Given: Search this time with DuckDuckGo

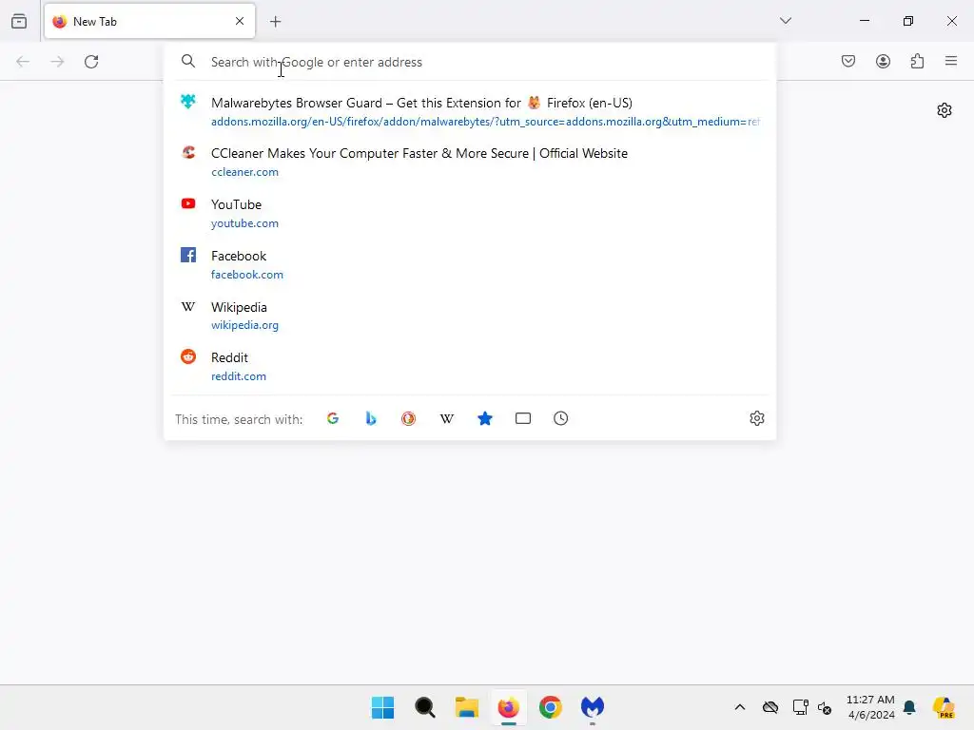Looking at the screenshot, I should point(408,418).
